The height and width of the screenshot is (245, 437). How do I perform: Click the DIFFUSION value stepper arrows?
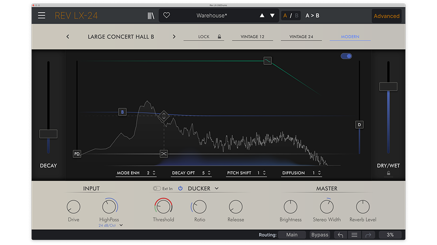[319, 173]
